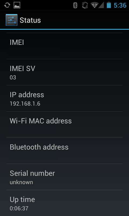Tap the auto-rotate phone icon
Viewport: 129px width, 216px height.
(85, 5)
